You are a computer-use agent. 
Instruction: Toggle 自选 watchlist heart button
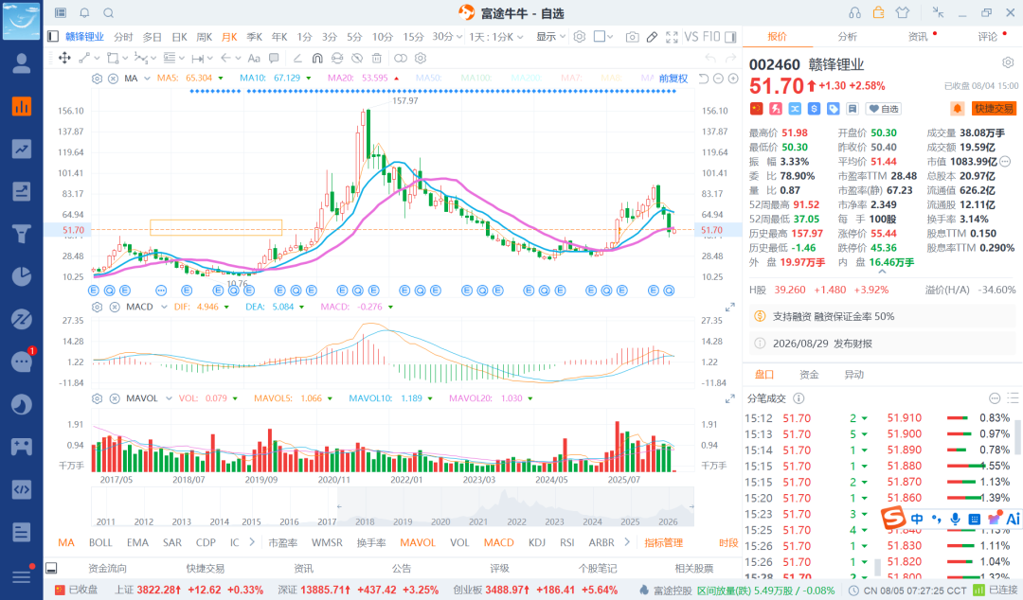pos(884,109)
